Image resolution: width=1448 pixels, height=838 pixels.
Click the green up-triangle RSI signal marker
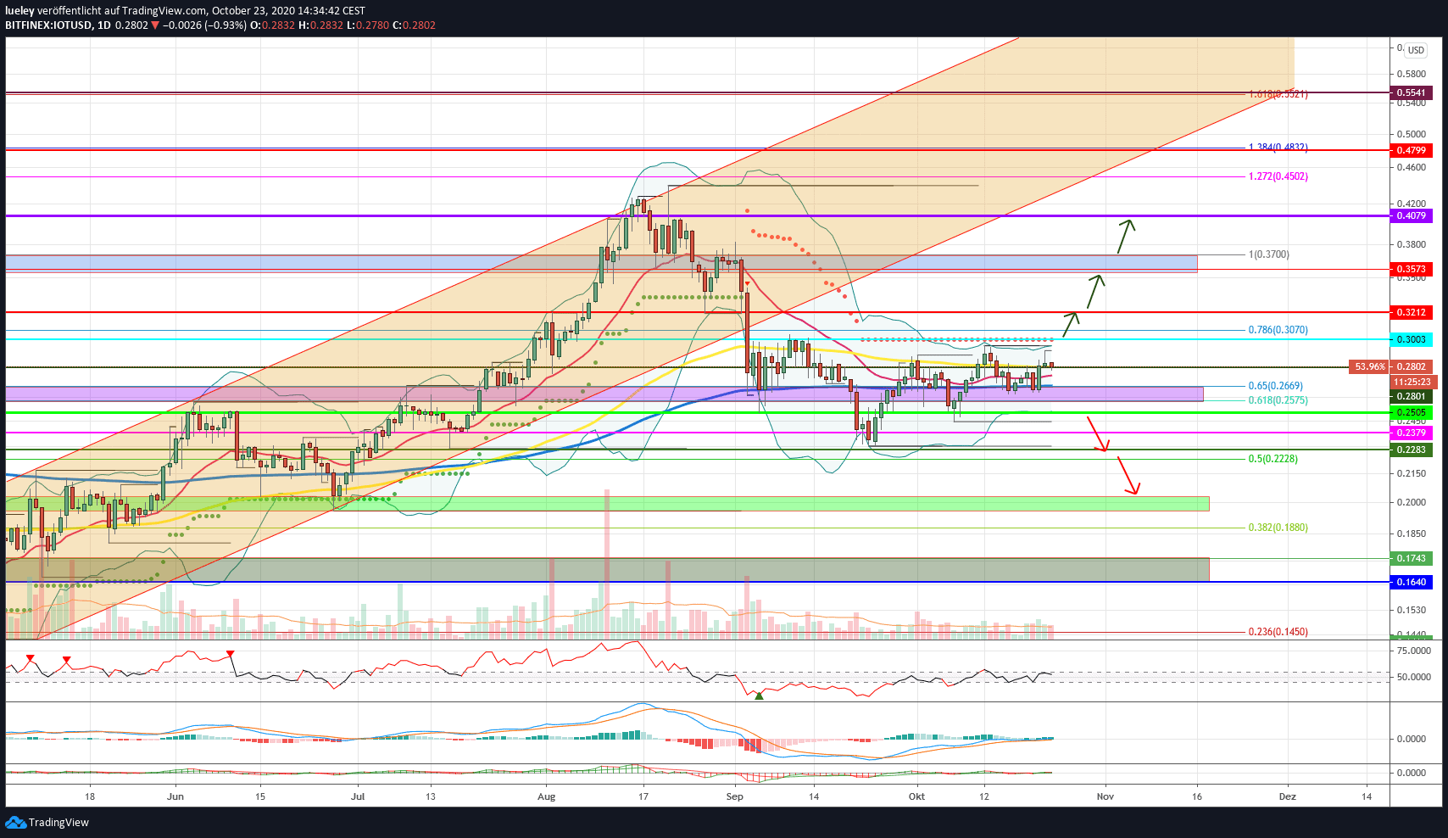click(x=759, y=696)
